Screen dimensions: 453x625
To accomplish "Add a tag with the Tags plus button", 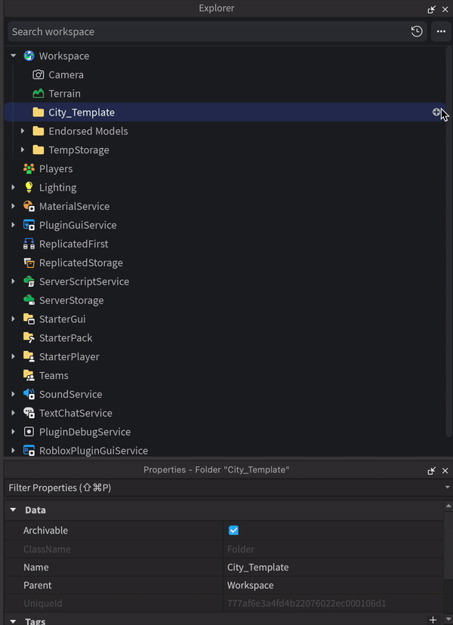I will coord(433,620).
